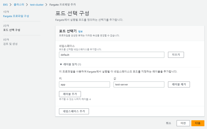The height and width of the screenshot is (129, 207).
Task: Click the 키 field containing app
Action: click(84, 84)
